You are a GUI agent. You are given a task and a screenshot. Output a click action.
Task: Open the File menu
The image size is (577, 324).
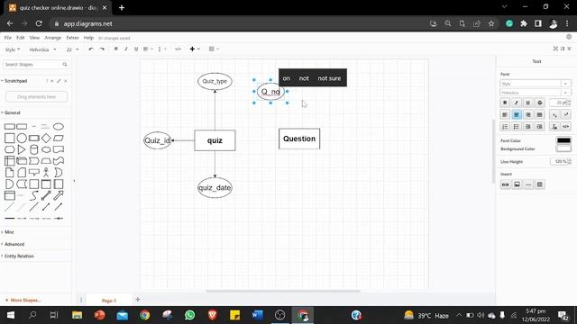8,38
